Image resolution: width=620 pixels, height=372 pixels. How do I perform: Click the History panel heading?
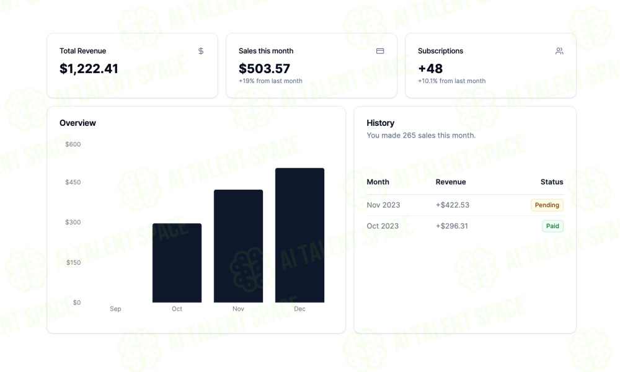point(381,123)
